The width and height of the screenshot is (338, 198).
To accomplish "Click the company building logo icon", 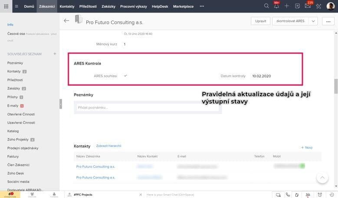I will pos(79,19).
